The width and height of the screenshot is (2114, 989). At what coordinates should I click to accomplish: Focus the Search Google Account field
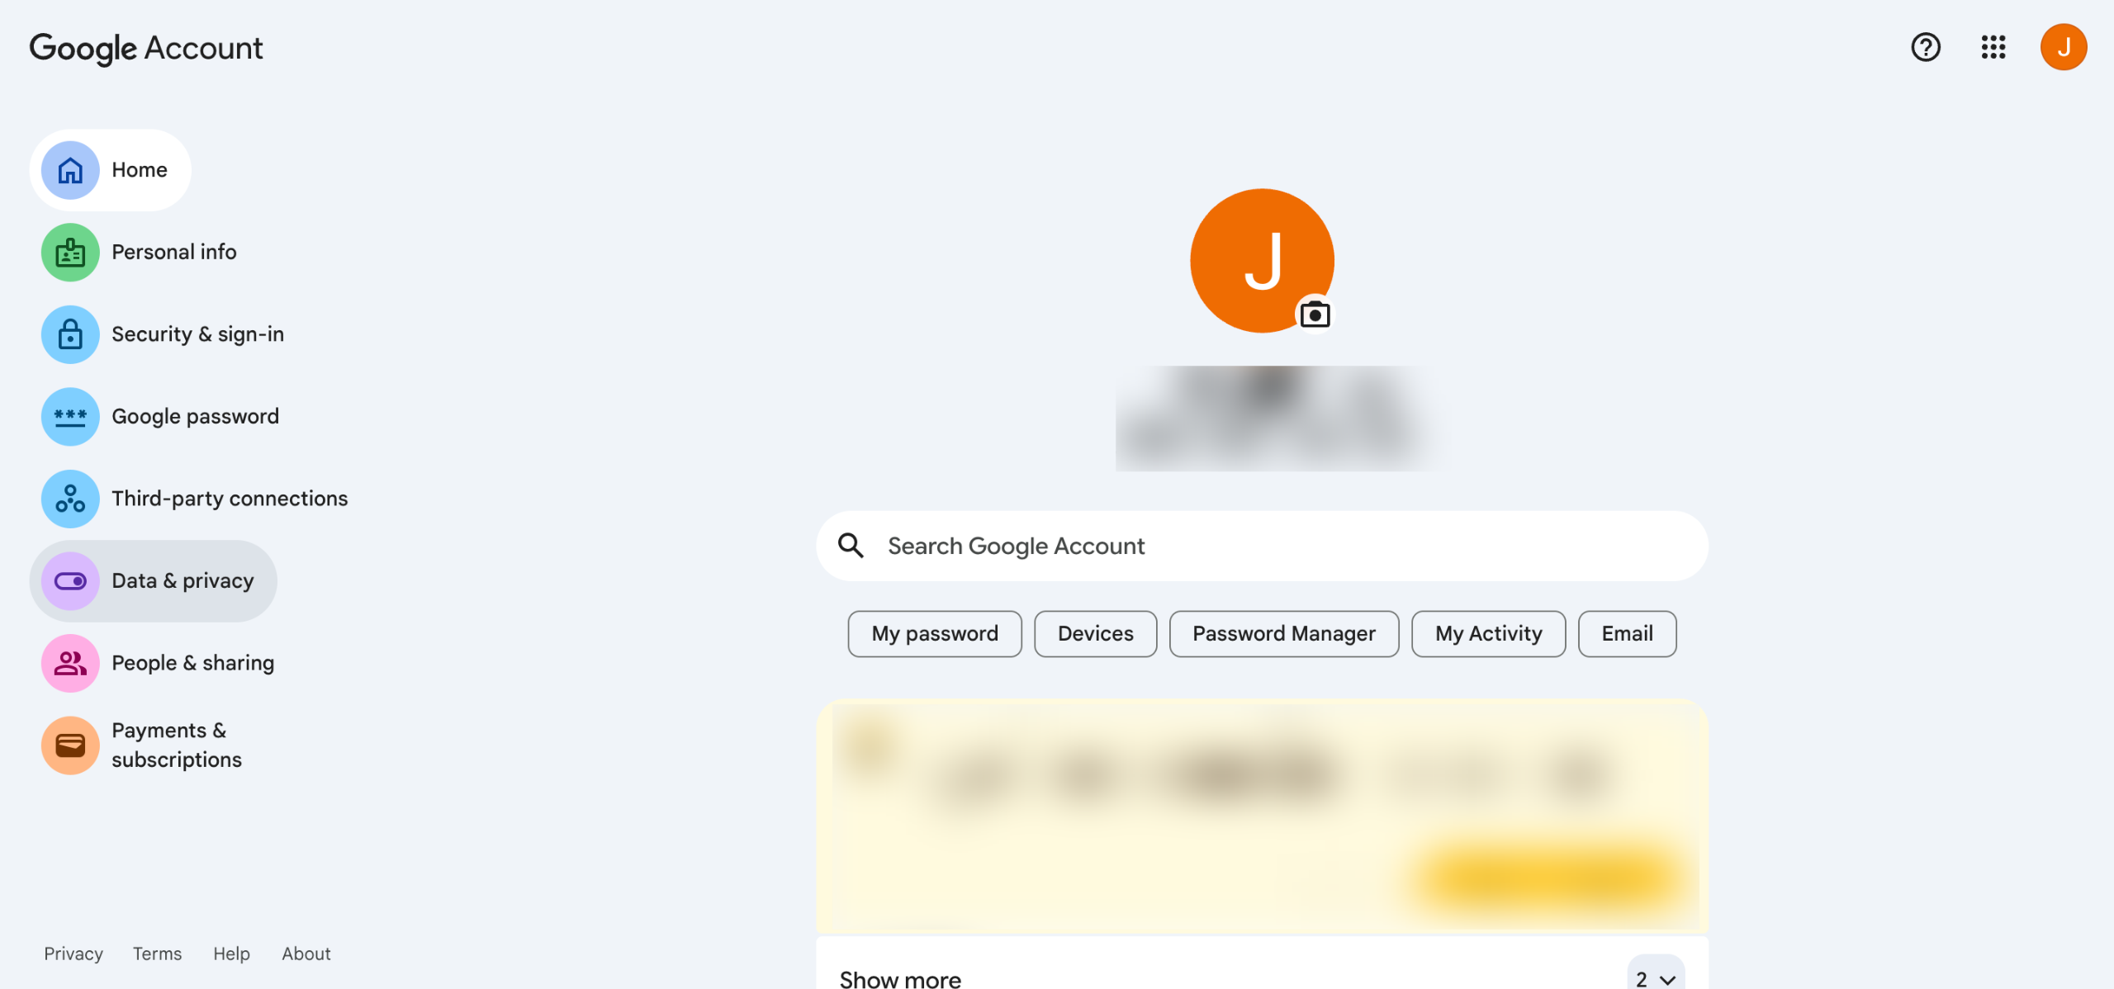coord(1262,546)
